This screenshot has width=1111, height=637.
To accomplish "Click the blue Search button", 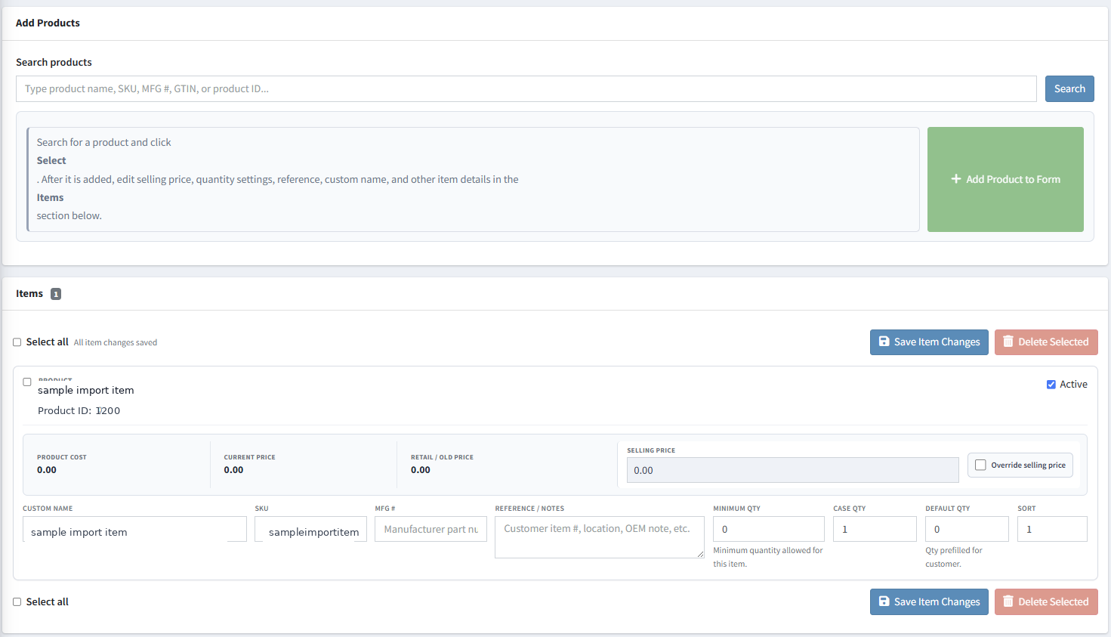I will (1069, 88).
